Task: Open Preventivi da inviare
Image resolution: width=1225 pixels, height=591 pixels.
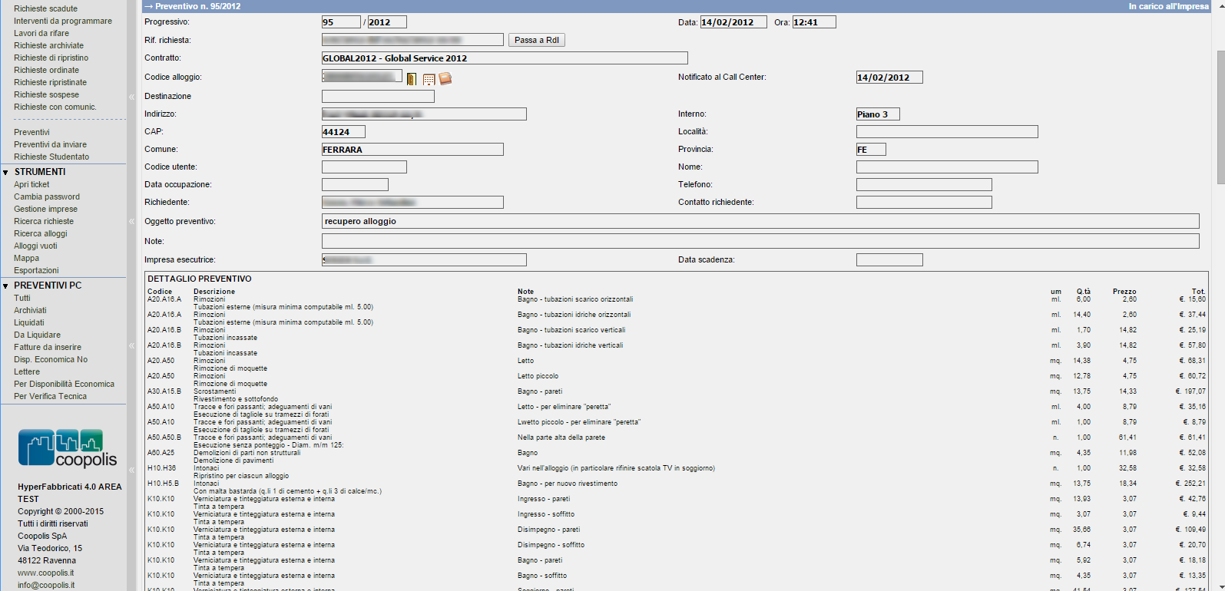Action: pyautogui.click(x=50, y=144)
